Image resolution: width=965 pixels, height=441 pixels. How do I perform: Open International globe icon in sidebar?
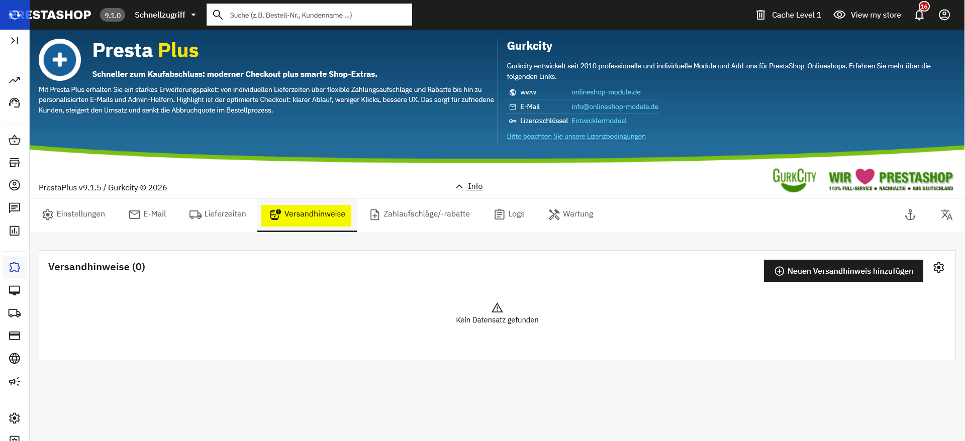point(15,359)
